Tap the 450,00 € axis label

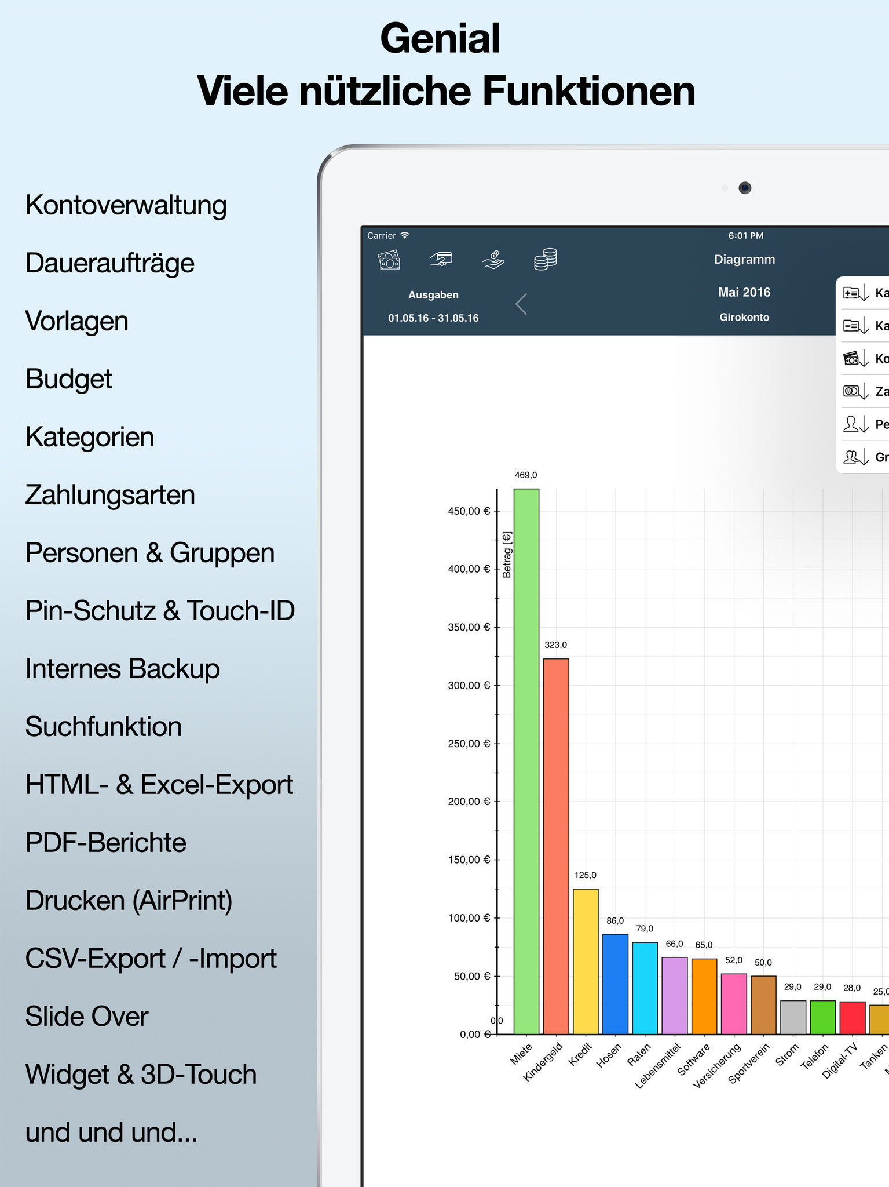(469, 511)
